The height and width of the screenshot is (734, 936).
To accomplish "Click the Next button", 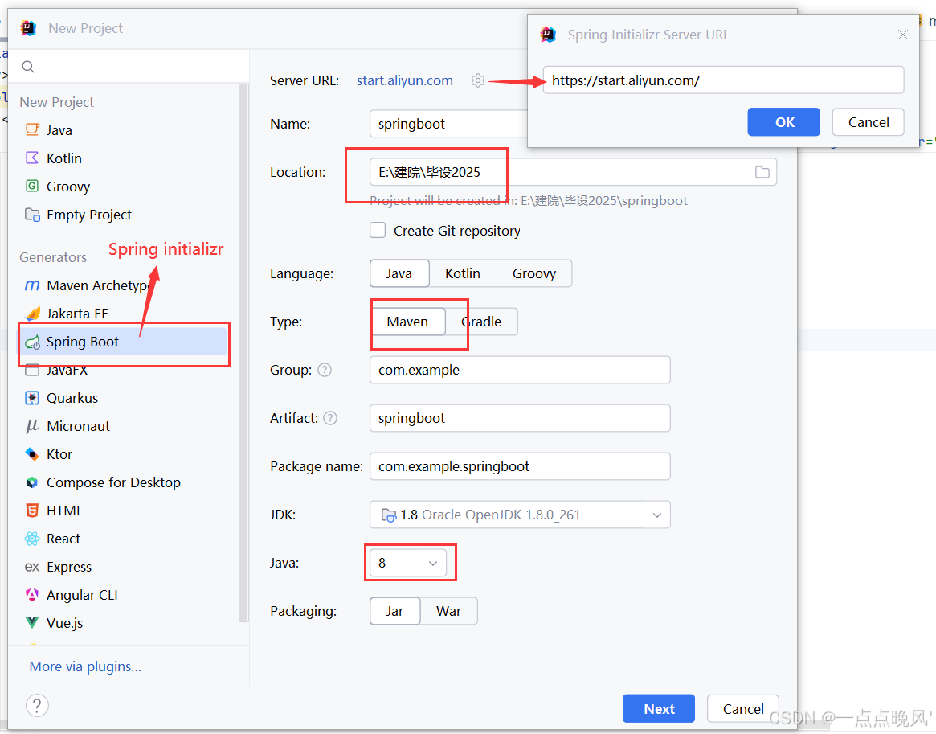I will tap(659, 708).
